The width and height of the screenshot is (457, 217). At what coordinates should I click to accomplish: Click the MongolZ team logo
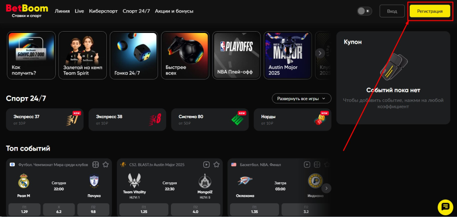[x=204, y=180]
